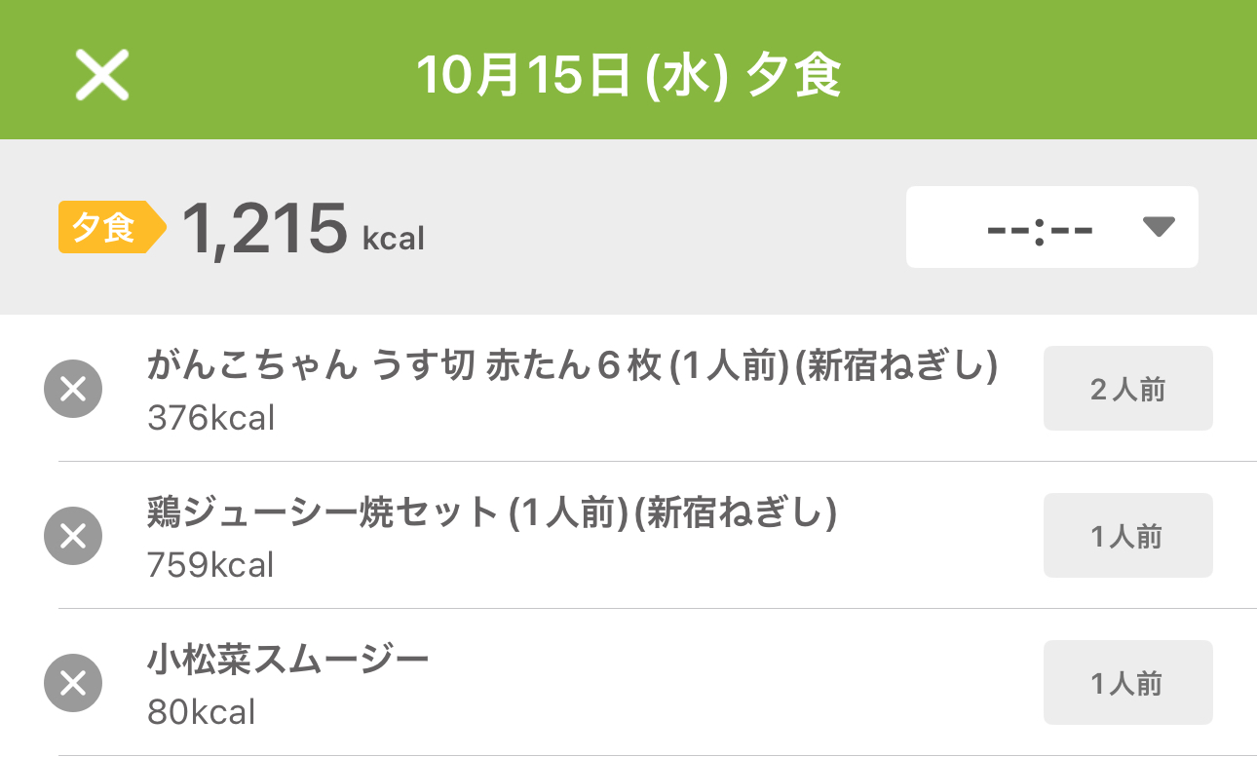Click the 376kcal calorie label
This screenshot has height=757, width=1257.
click(211, 418)
